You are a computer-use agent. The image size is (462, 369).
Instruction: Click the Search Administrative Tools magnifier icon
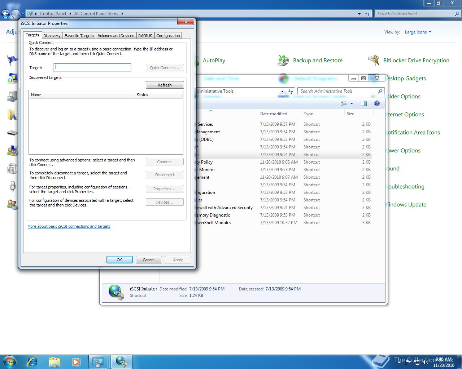click(x=380, y=91)
